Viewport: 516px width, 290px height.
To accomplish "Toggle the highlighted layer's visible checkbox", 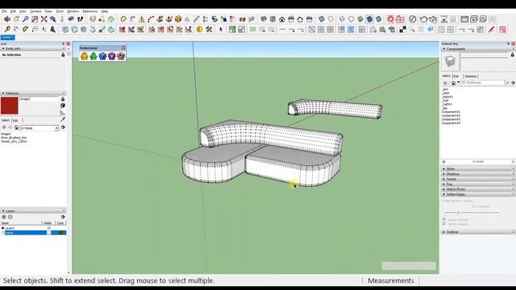I will 49,233.
